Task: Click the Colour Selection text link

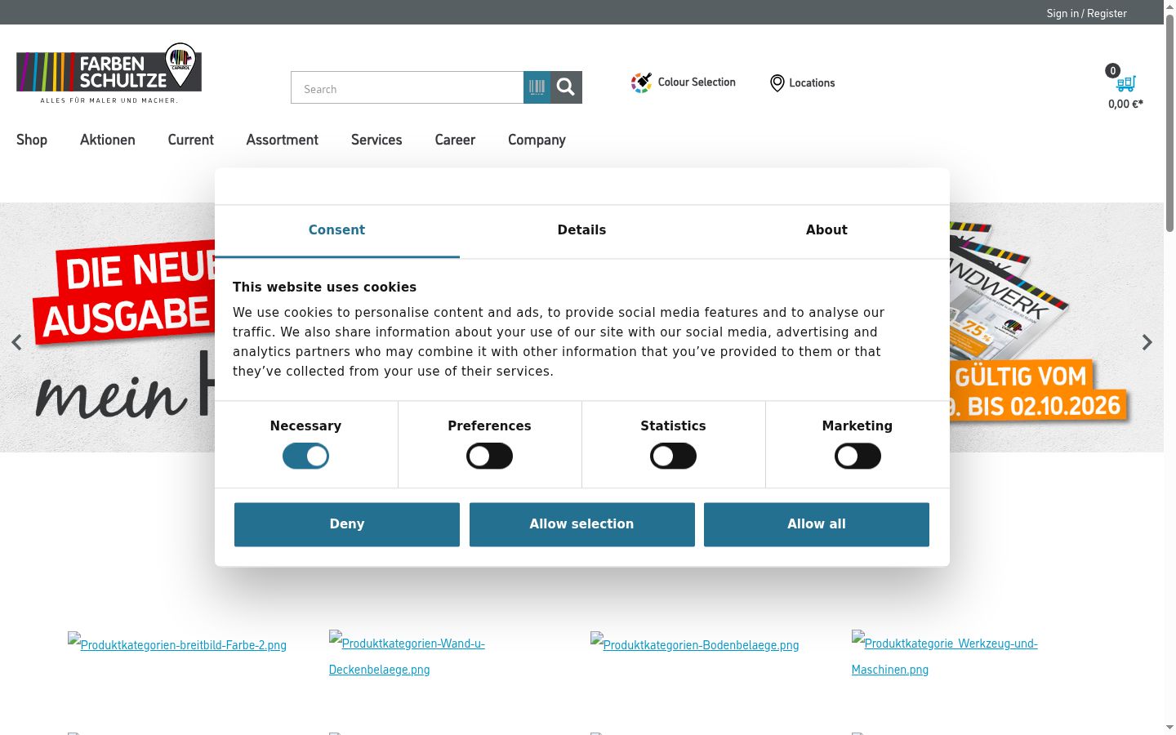Action: [x=697, y=82]
